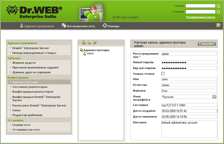Image resolution: width=224 pixels, height=144 pixels.
Task: Click the edit administrator icon
Action: pos(94,43)
